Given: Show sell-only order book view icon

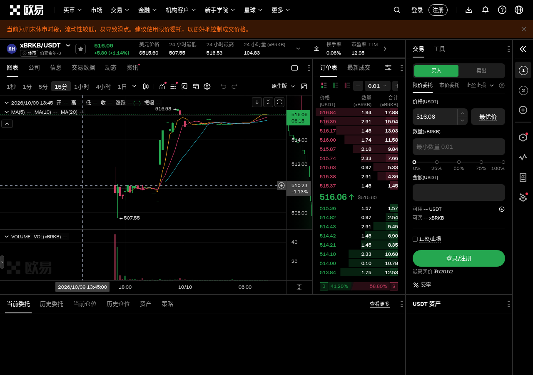Looking at the screenshot, I should tap(347, 85).
